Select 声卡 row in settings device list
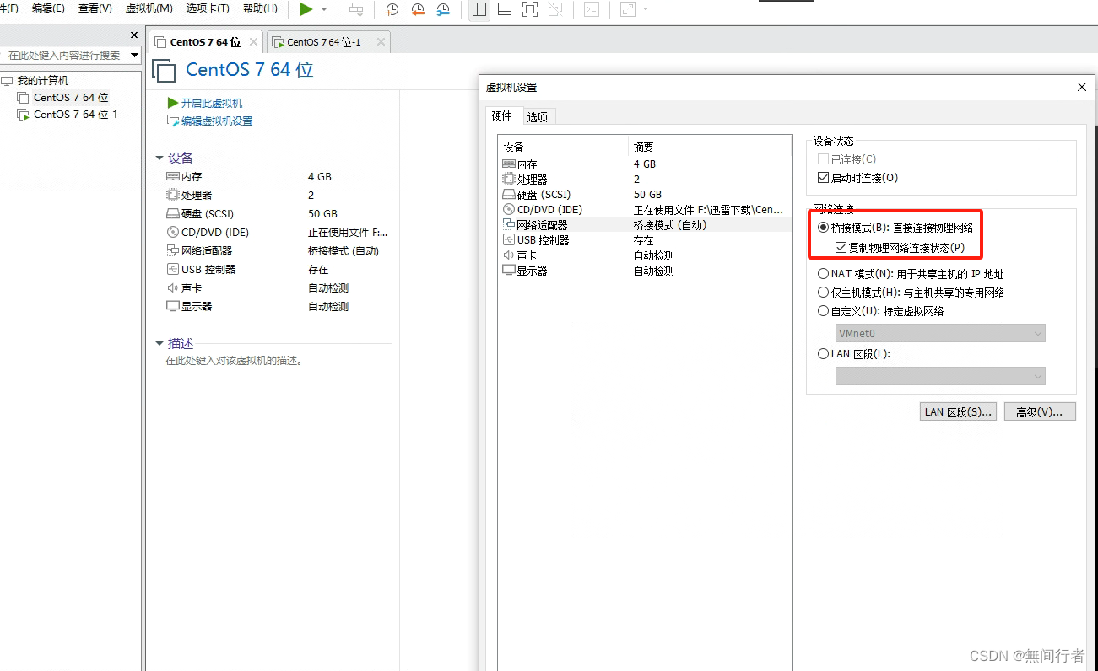 [x=645, y=255]
